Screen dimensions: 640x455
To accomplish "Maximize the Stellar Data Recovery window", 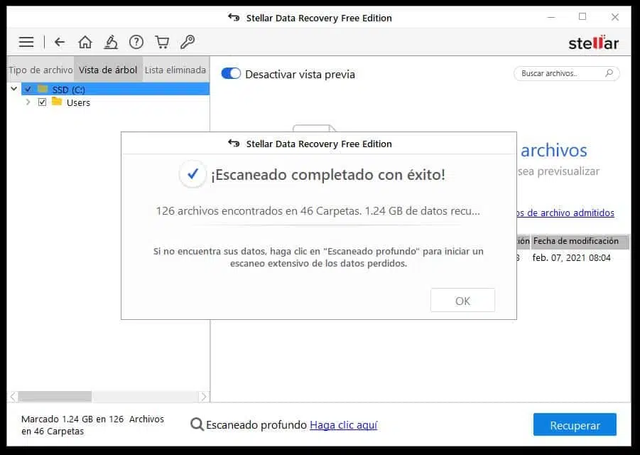I will coord(582,17).
